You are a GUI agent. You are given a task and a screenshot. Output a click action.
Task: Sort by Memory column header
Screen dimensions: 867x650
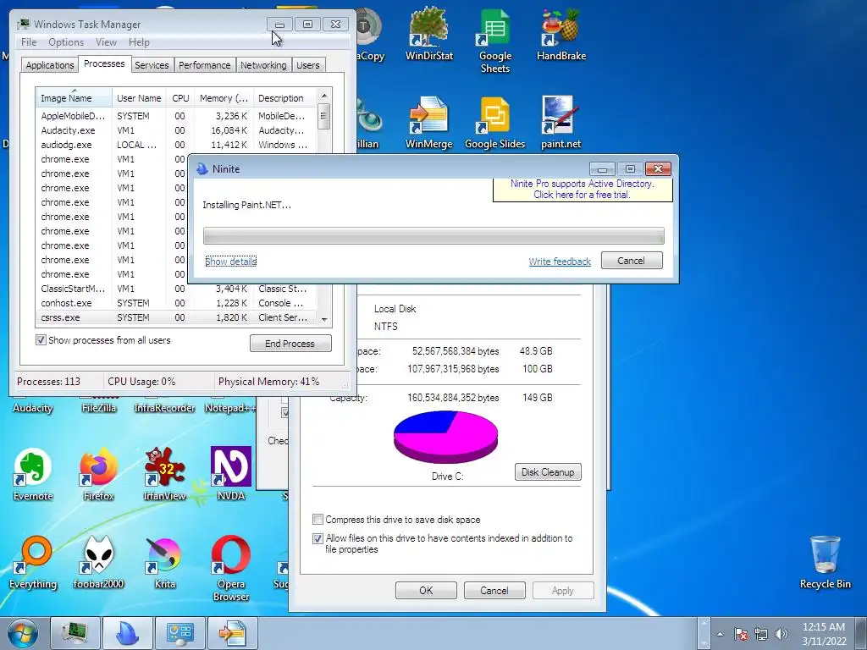[224, 98]
